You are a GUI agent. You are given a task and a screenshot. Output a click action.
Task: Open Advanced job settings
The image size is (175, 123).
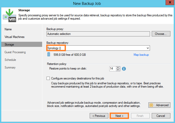click(x=159, y=105)
